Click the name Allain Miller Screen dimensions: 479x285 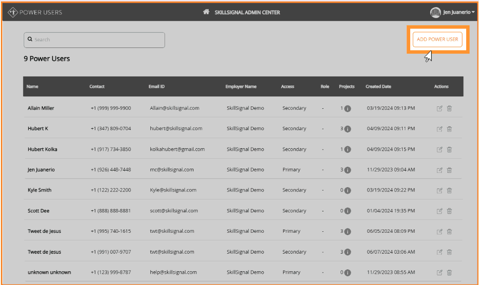tap(41, 108)
